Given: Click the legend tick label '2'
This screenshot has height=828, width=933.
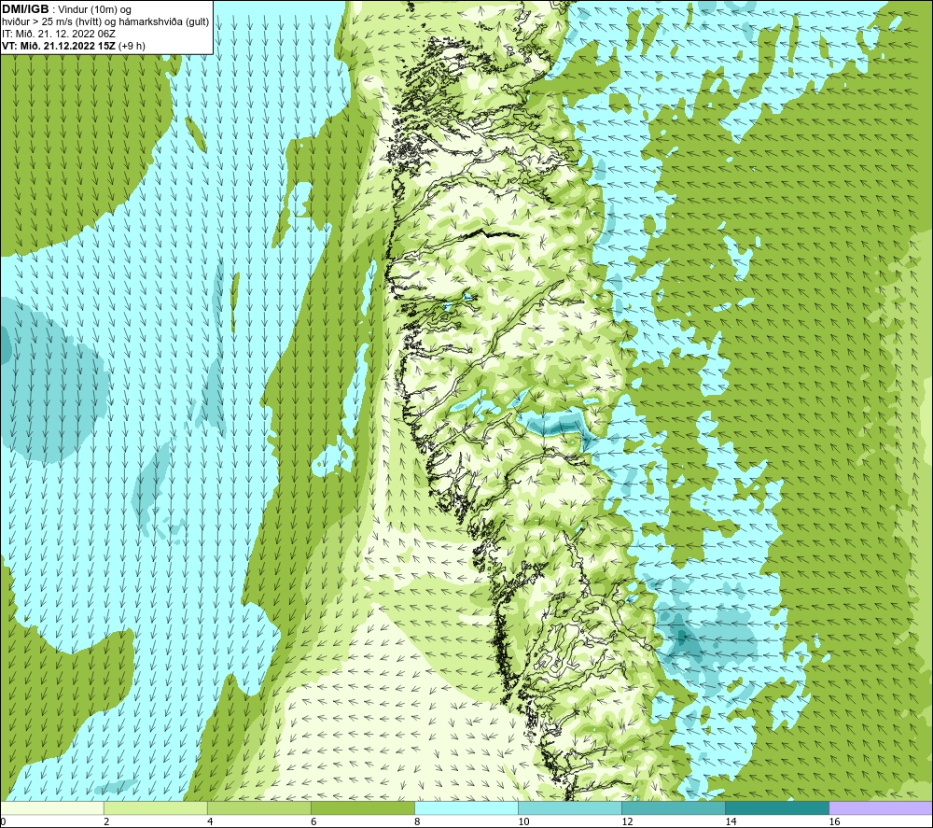Looking at the screenshot, I should (106, 822).
